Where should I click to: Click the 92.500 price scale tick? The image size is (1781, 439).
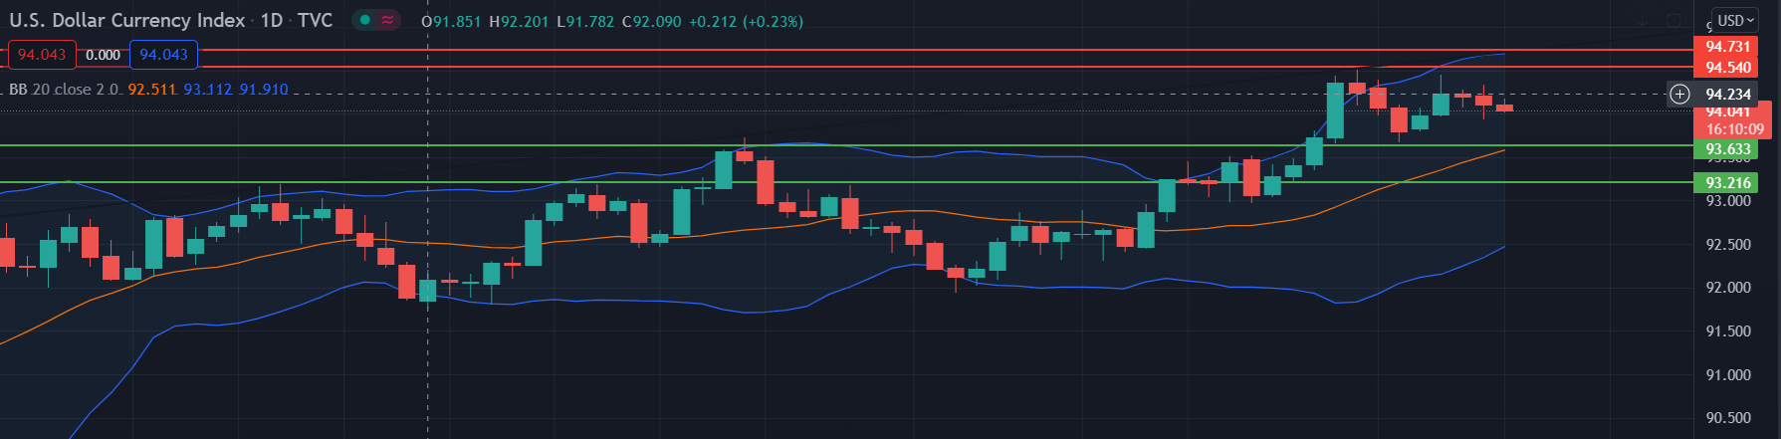coord(1728,245)
